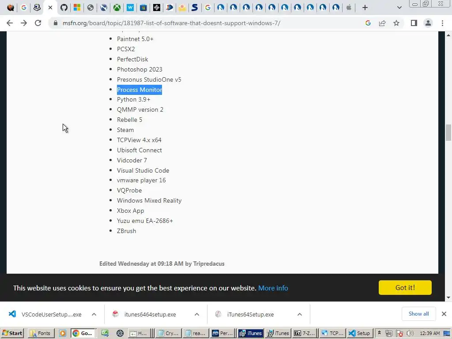Image resolution: width=452 pixels, height=339 pixels.
Task: Bookmark this page with star
Action: click(396, 23)
